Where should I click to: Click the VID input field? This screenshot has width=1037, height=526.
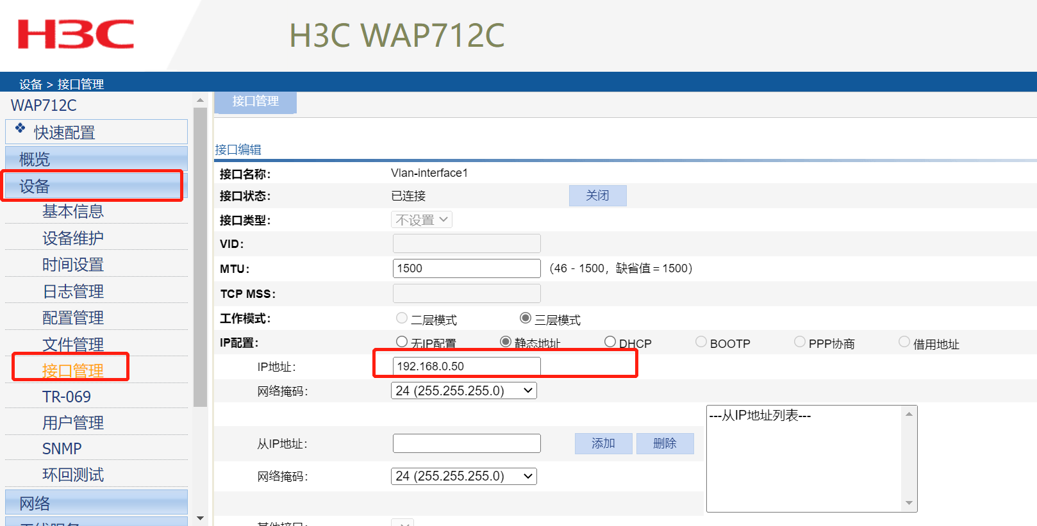[467, 243]
